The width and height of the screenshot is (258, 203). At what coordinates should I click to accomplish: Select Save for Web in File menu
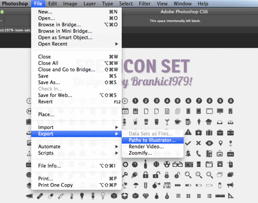76,95
